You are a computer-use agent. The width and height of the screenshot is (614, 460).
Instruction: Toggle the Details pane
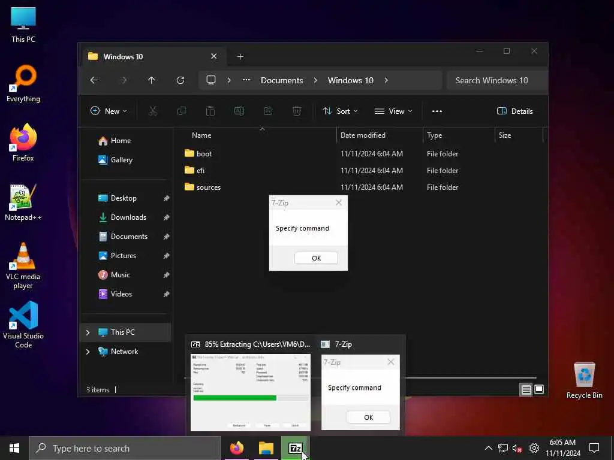tap(514, 111)
